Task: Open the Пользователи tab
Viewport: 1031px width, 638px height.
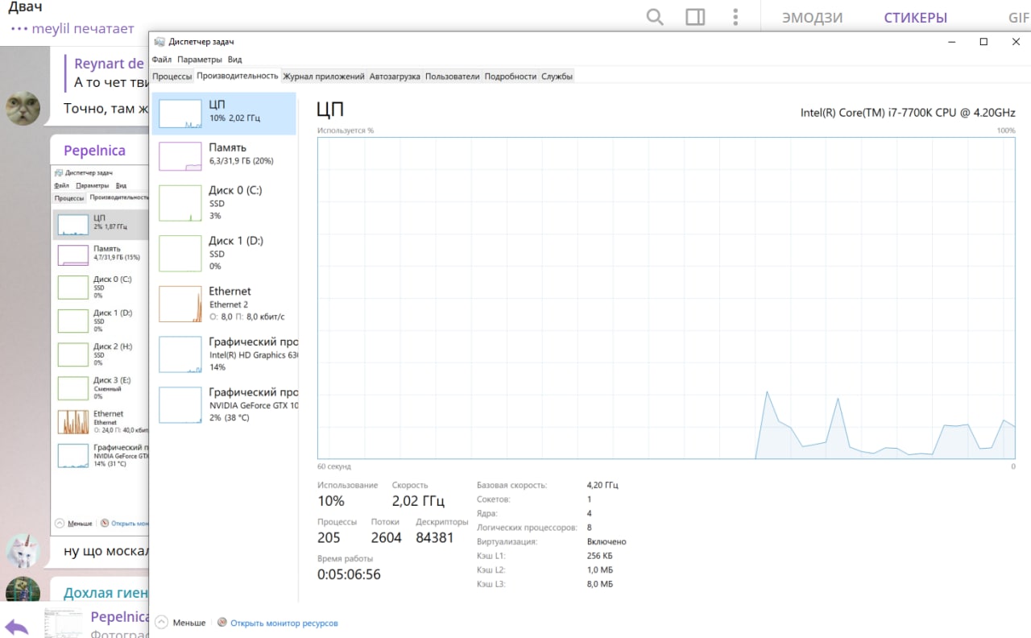Action: 452,77
